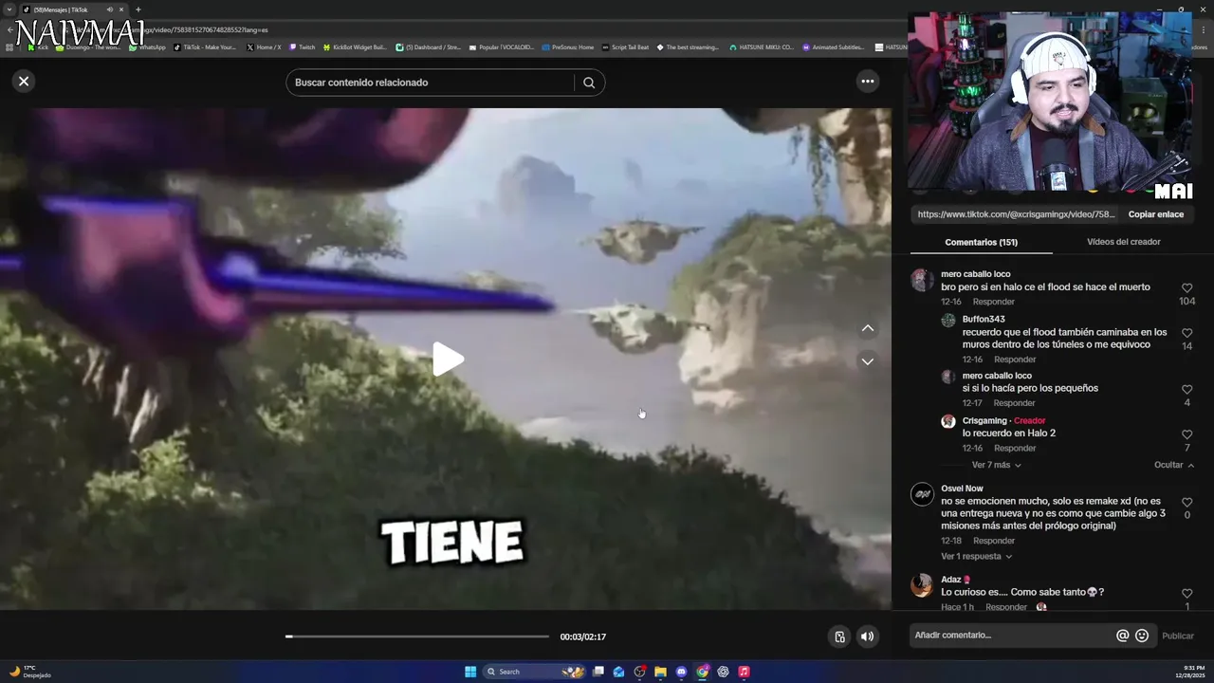Screen dimensions: 1214x683
Task: Reply to Buffon343's comment
Action: click(1015, 360)
